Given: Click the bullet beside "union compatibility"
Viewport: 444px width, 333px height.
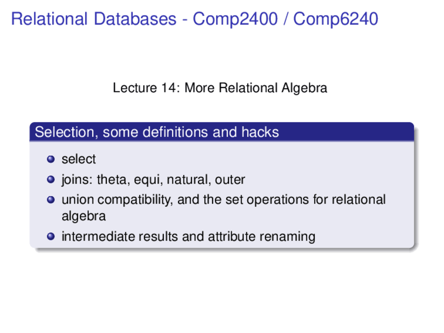Looking at the screenshot, I should pyautogui.click(x=51, y=200).
